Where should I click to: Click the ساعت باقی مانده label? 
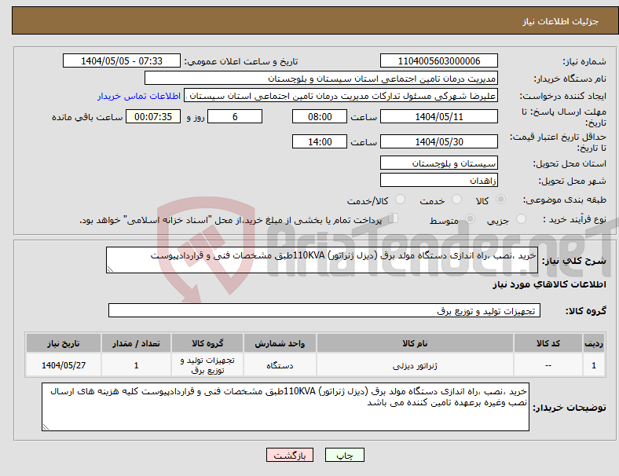pyautogui.click(x=87, y=117)
